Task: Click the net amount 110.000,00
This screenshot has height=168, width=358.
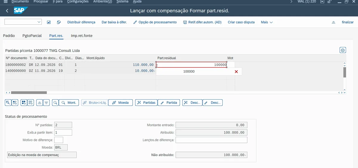Action: 143,65
